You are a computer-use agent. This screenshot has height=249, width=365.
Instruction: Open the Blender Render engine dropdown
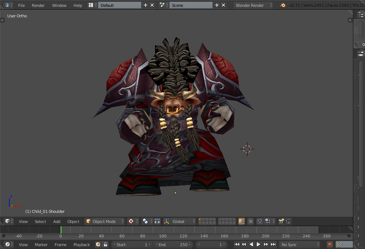pos(253,5)
